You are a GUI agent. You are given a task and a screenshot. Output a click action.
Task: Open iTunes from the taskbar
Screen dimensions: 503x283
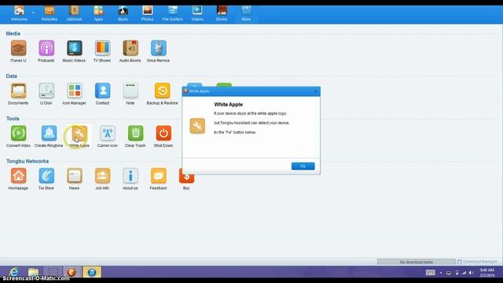[x=92, y=272]
